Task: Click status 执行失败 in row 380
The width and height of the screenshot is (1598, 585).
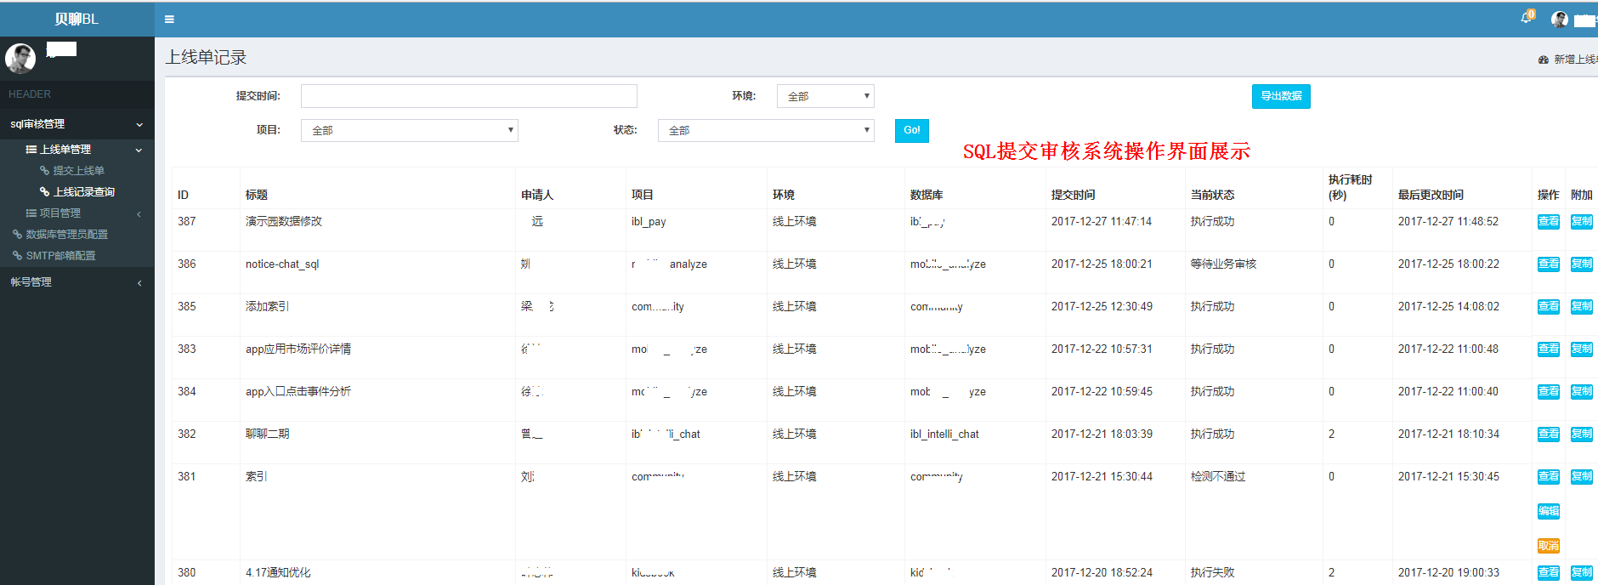Action: (x=1212, y=573)
